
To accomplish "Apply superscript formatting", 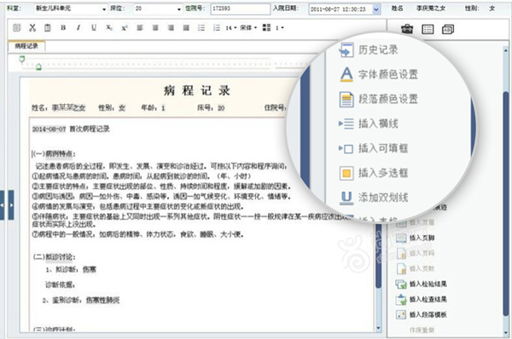I will tap(125, 28).
